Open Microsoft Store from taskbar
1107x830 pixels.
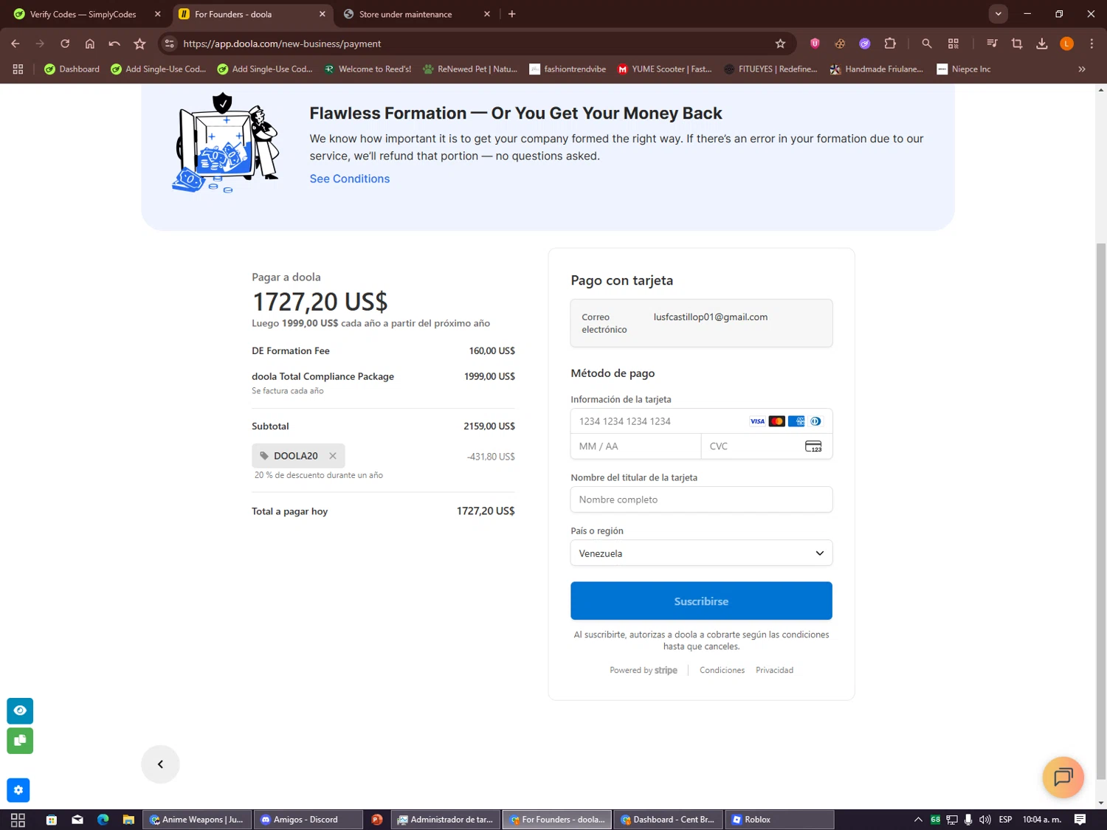tap(52, 820)
